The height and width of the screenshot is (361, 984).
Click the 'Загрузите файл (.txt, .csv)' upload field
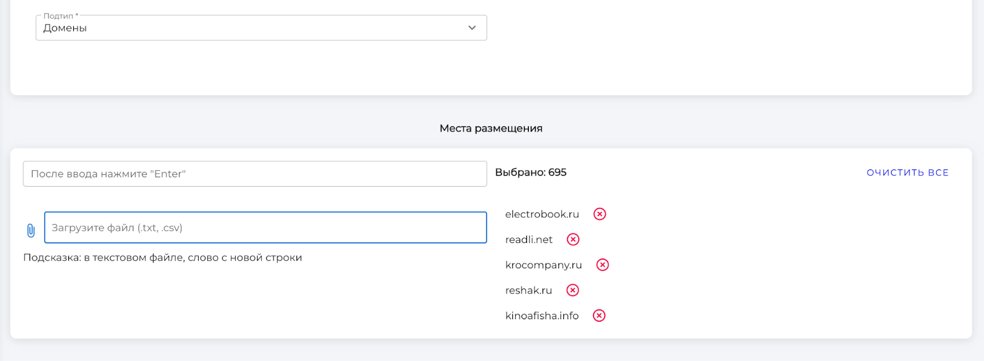tap(266, 228)
